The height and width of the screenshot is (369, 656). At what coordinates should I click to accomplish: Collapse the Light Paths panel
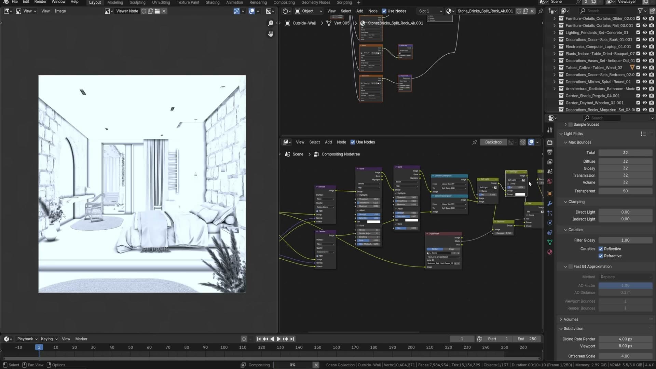pyautogui.click(x=561, y=134)
